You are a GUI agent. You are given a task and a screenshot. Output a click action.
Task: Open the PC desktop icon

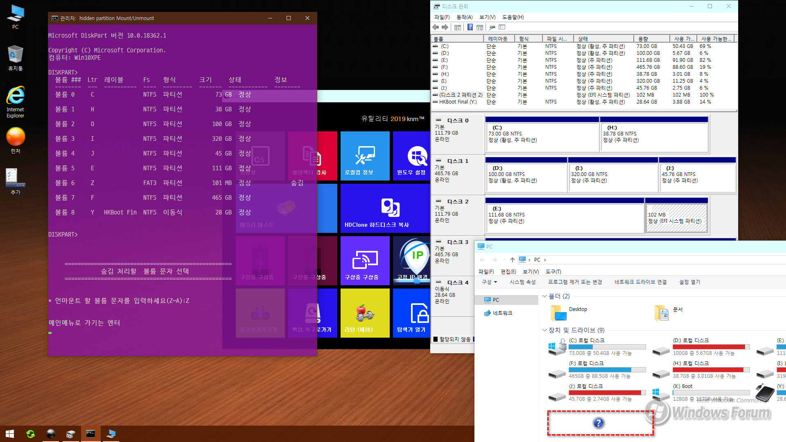pyautogui.click(x=15, y=16)
